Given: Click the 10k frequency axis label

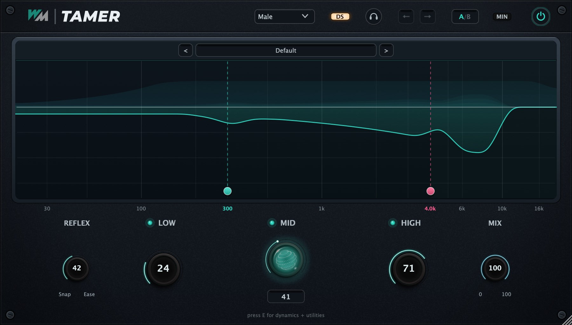Looking at the screenshot, I should pos(502,209).
